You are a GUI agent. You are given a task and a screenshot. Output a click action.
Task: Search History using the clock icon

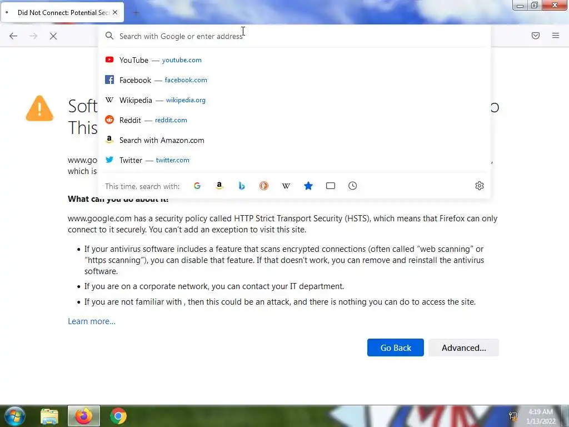click(353, 186)
